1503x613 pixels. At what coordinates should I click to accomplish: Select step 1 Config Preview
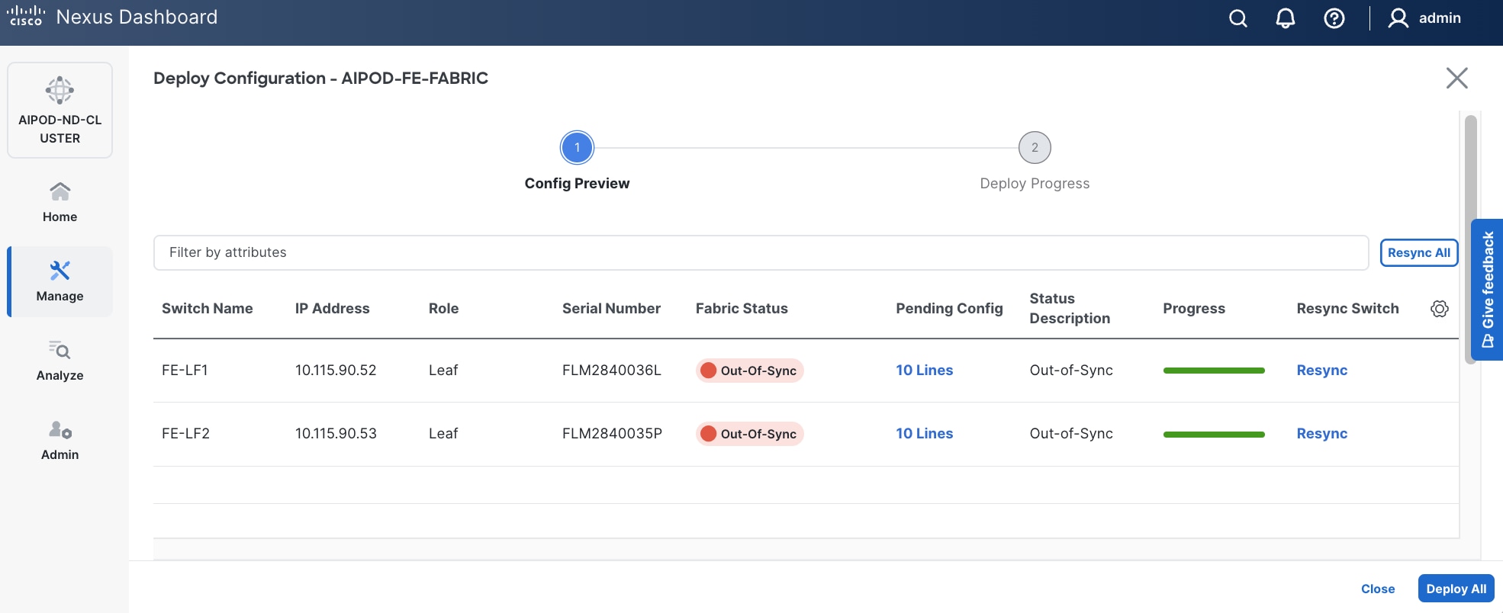tap(577, 148)
